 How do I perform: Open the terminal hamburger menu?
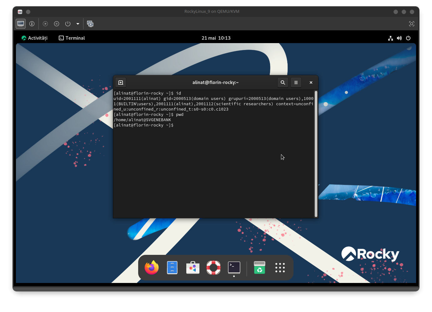[296, 82]
